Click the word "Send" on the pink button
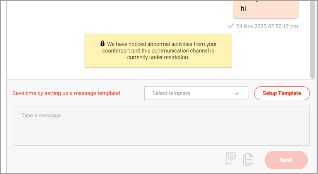Screen dimensions: 318x174 coord(286,160)
